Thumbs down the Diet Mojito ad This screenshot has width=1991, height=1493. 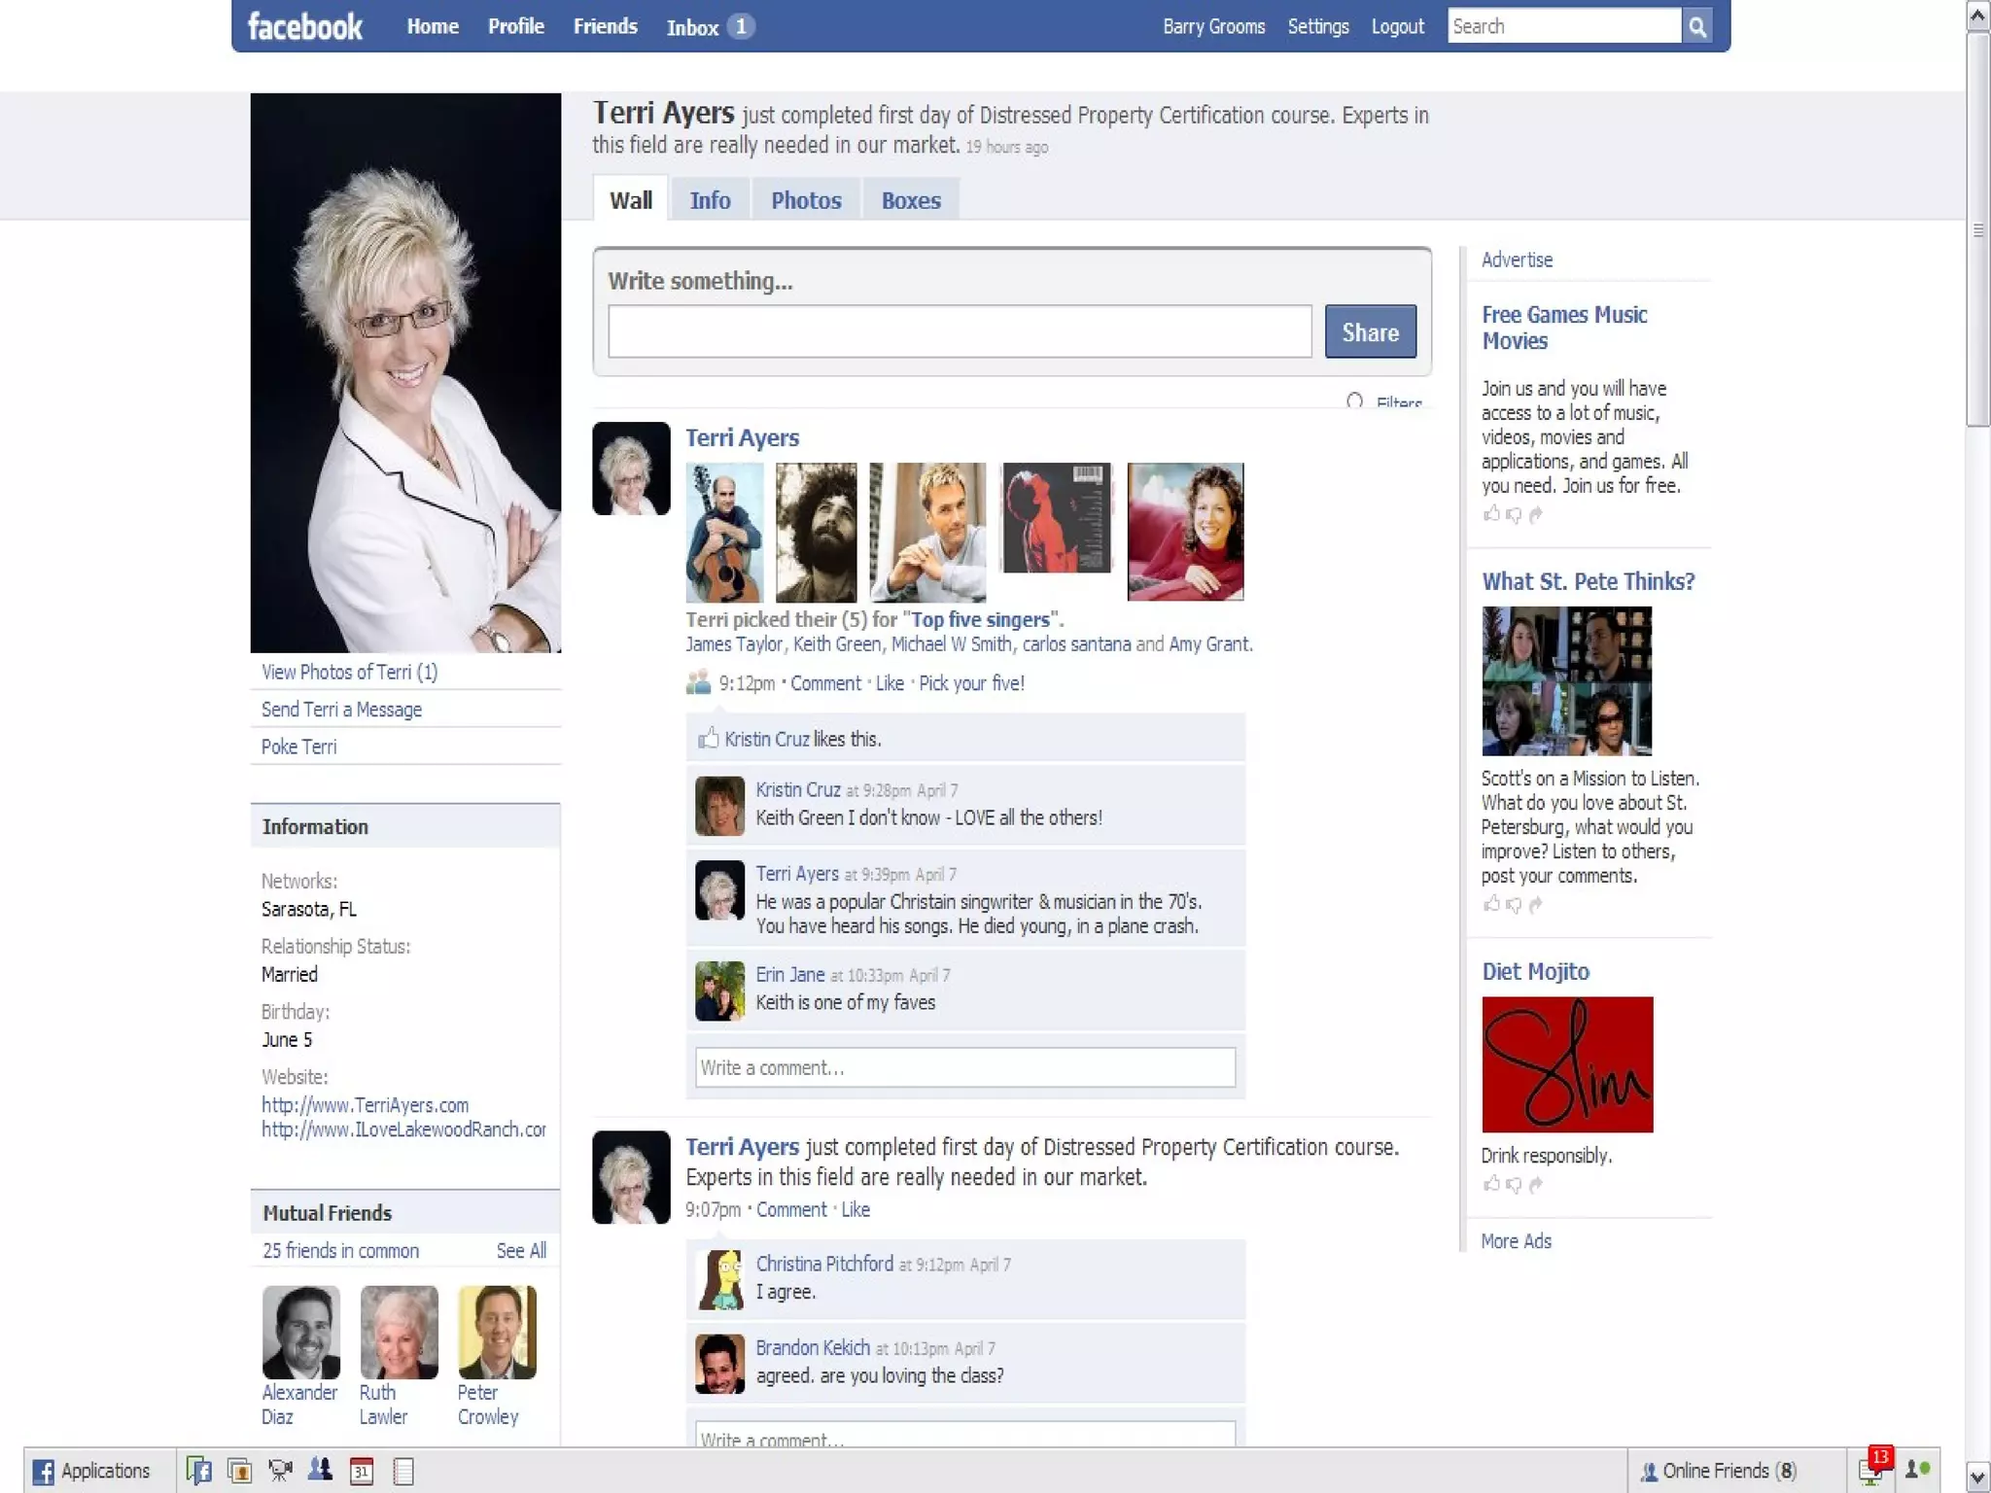[1514, 1185]
